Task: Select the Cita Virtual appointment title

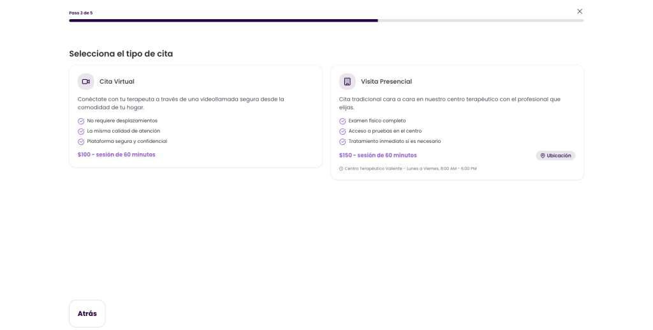Action: pyautogui.click(x=117, y=82)
